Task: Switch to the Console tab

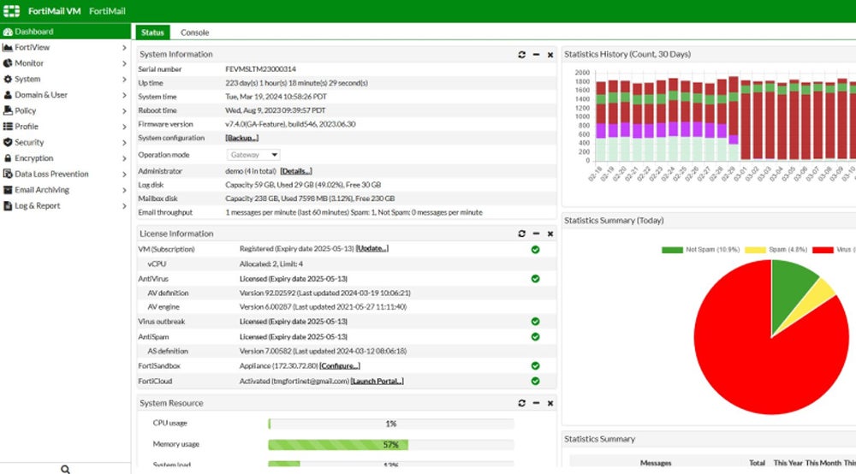Action: (x=195, y=33)
